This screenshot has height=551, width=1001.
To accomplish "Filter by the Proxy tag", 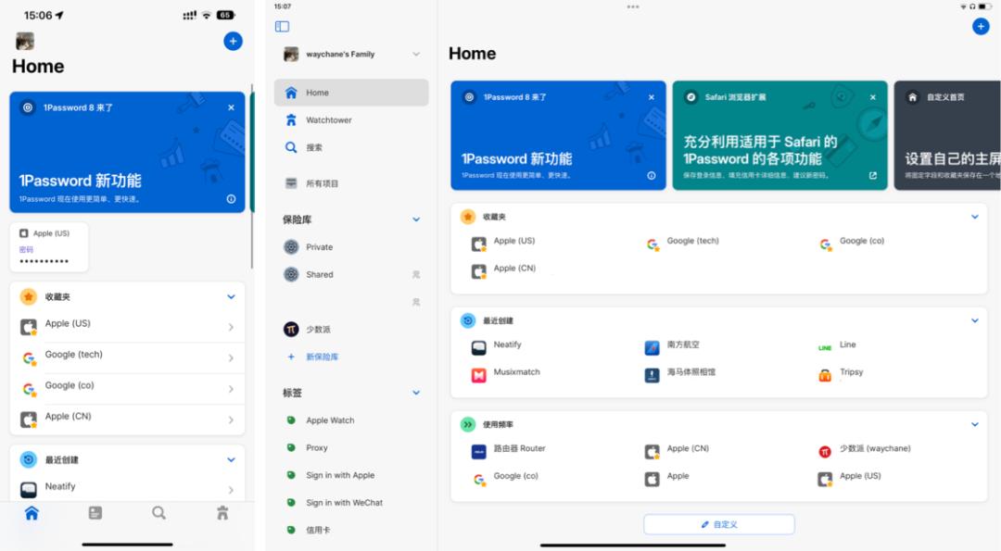I will tap(351, 447).
